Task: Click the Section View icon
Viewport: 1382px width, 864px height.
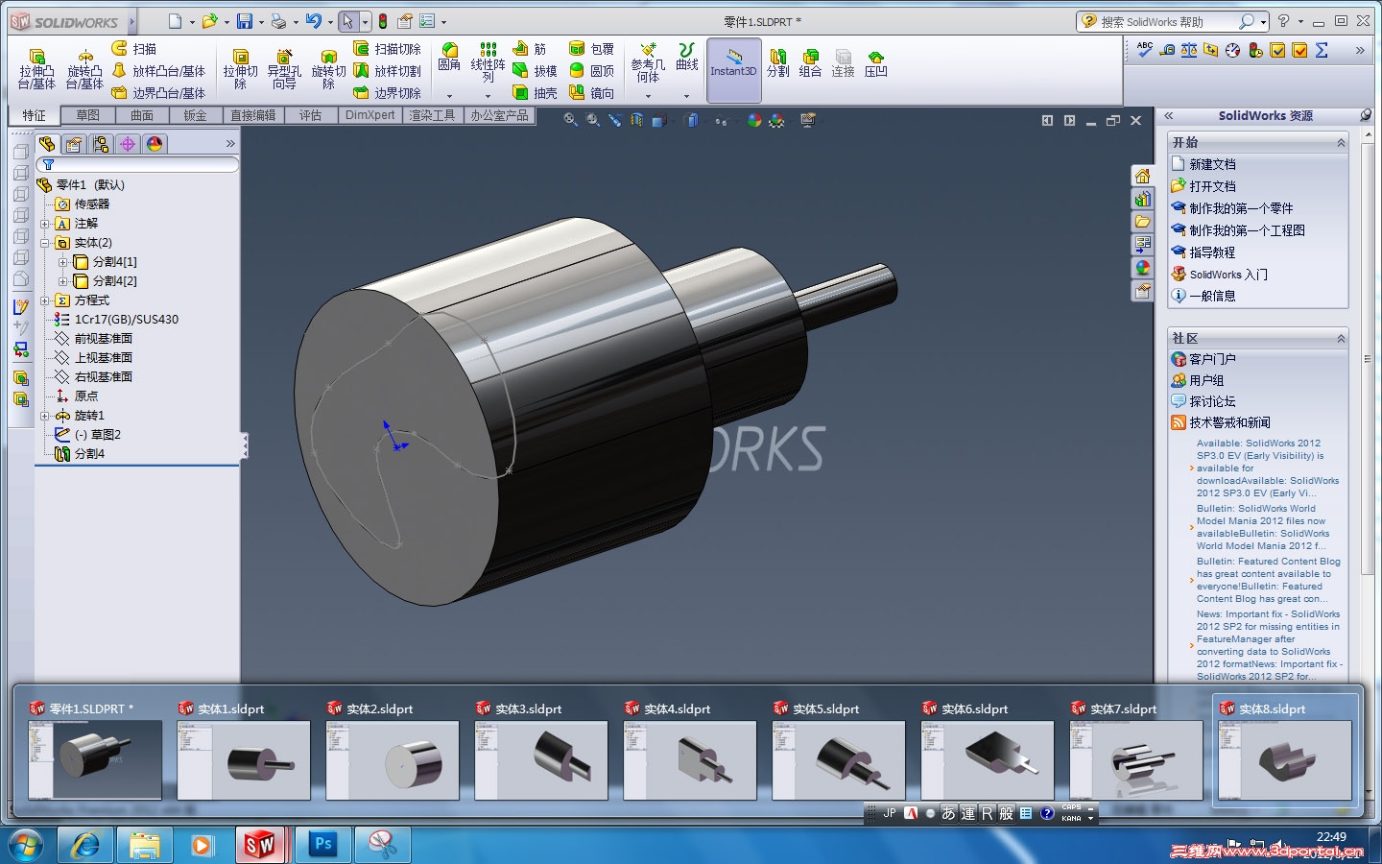Action: tap(636, 120)
